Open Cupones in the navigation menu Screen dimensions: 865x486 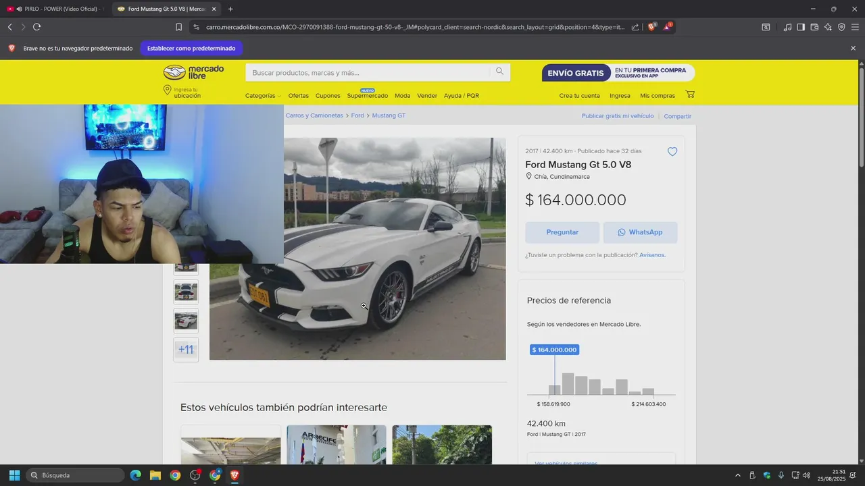(x=328, y=96)
